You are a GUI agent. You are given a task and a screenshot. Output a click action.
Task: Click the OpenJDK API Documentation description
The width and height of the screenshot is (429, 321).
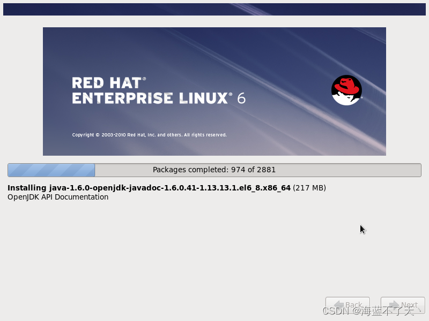pyautogui.click(x=58, y=197)
